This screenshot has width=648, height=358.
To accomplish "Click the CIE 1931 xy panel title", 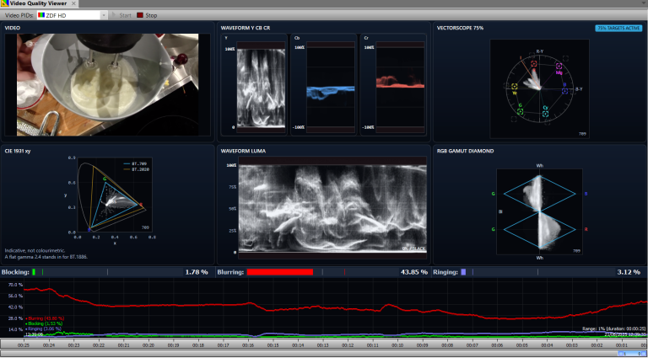I will tap(18, 152).
